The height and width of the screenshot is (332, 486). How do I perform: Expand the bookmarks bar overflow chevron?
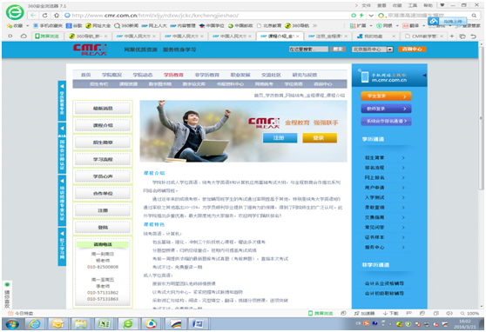pos(315,26)
